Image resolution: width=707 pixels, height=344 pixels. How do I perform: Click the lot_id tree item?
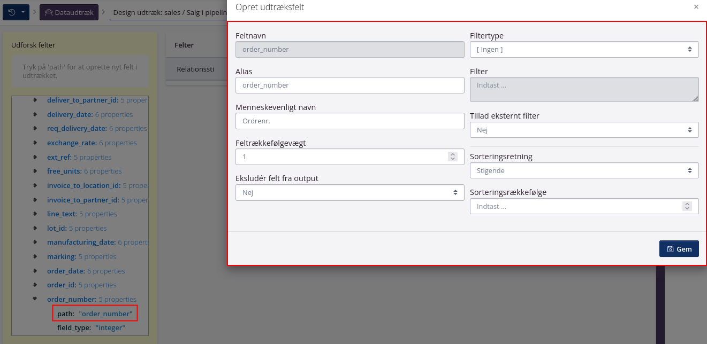coord(57,228)
